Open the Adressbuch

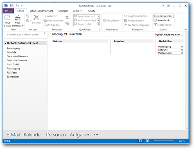click(x=162, y=20)
